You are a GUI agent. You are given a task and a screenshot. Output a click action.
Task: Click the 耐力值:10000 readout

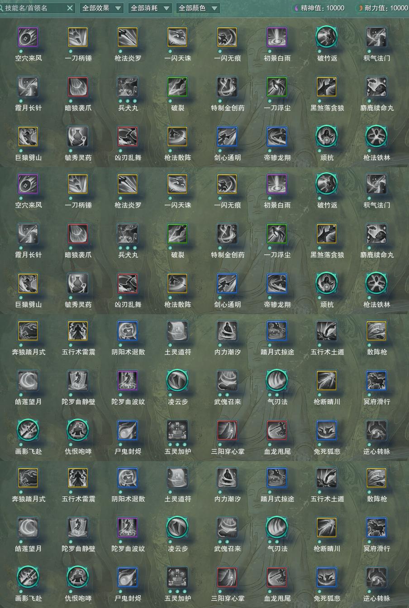tap(382, 8)
